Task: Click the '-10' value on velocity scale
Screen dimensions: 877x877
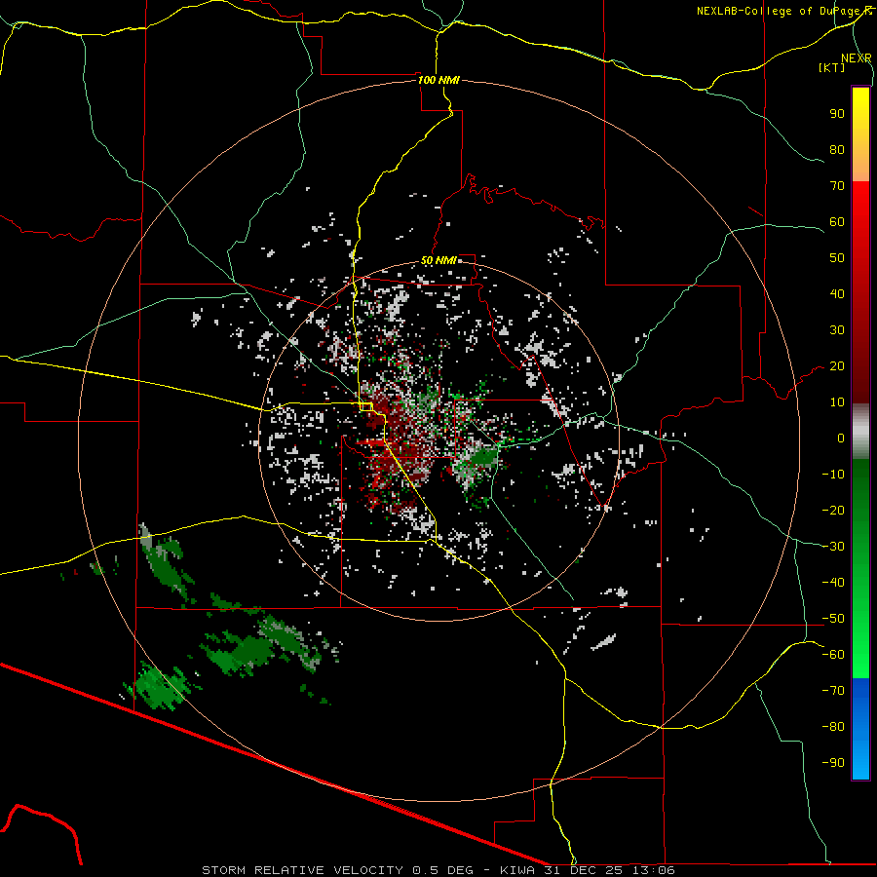Action: click(x=833, y=475)
